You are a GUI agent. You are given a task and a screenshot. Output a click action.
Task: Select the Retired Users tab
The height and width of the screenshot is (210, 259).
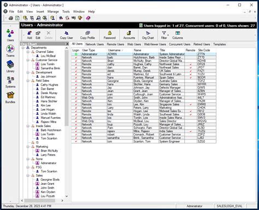pos(202,44)
